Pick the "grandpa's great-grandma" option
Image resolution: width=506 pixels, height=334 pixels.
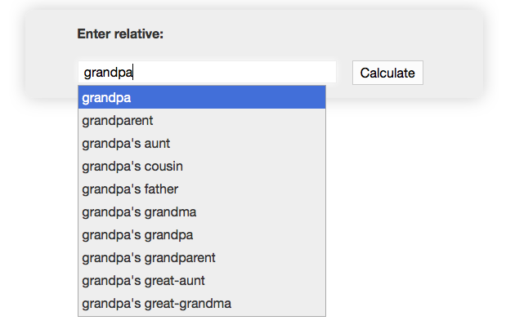click(x=201, y=304)
